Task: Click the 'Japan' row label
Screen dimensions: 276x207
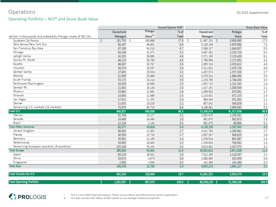Action: (17, 154)
